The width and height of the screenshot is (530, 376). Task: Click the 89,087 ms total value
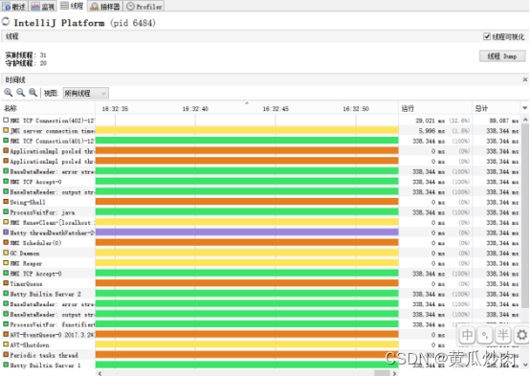tap(503, 121)
